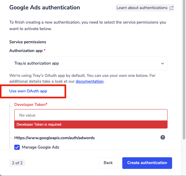186x176 pixels.
Task: Click the external link icon beside Learn about authentications
Action: coord(171,8)
